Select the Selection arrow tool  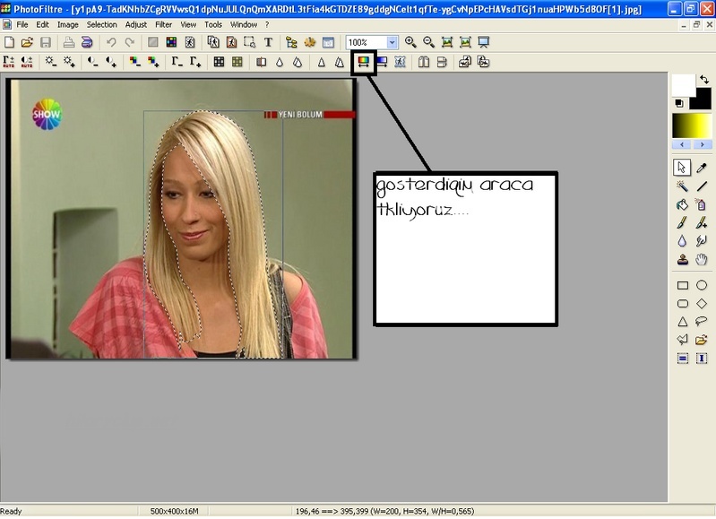682,168
